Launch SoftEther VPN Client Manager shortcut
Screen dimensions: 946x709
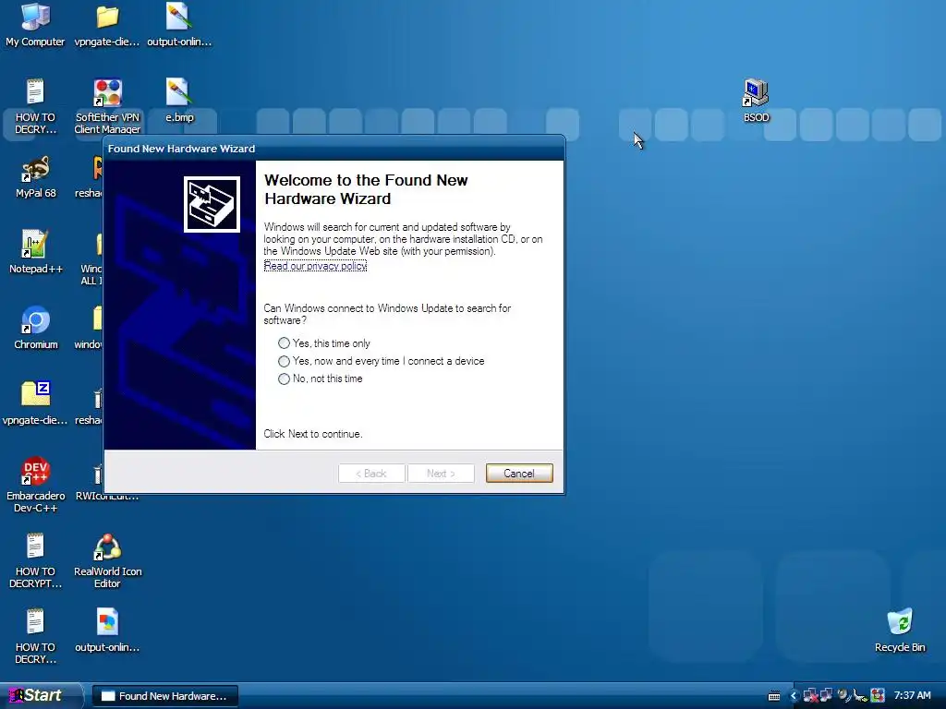click(x=107, y=107)
